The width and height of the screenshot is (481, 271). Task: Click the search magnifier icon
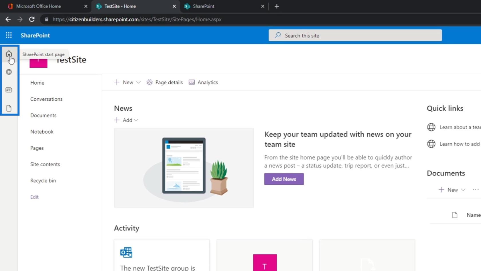coord(277,35)
